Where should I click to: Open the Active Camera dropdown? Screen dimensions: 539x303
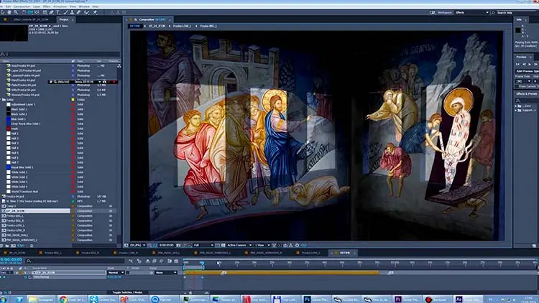[239, 246]
